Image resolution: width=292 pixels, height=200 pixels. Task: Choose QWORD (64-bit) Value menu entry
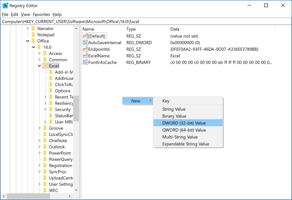pyautogui.click(x=188, y=130)
